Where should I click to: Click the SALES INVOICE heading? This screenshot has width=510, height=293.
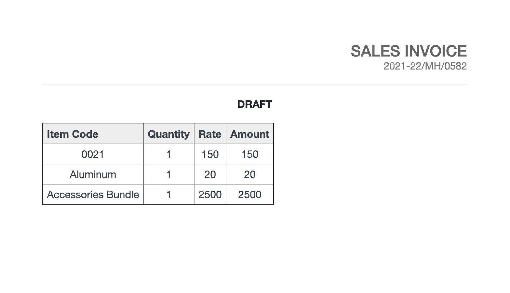(x=409, y=51)
